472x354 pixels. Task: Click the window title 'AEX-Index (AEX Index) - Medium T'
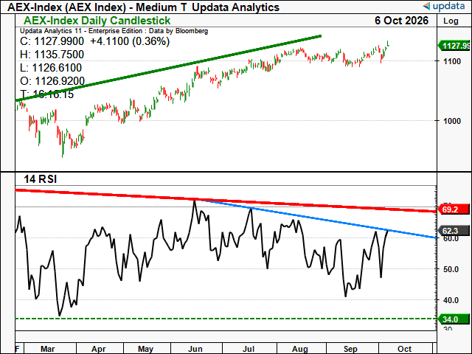[97, 7]
